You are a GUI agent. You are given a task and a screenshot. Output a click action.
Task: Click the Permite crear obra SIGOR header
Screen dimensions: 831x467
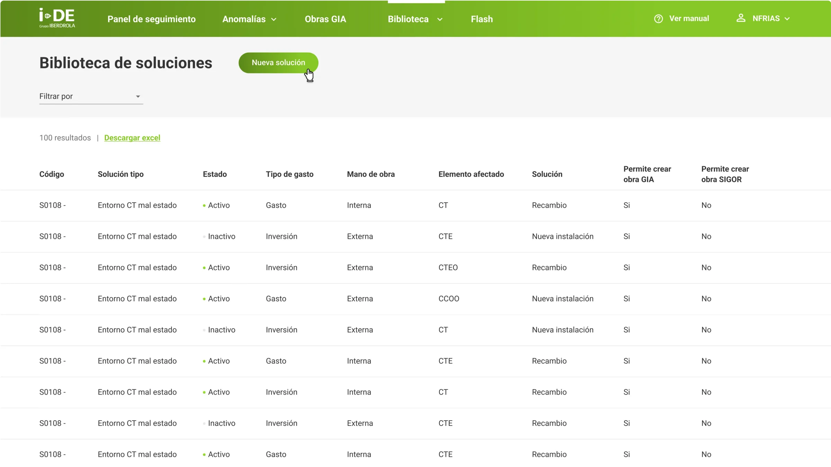click(725, 174)
